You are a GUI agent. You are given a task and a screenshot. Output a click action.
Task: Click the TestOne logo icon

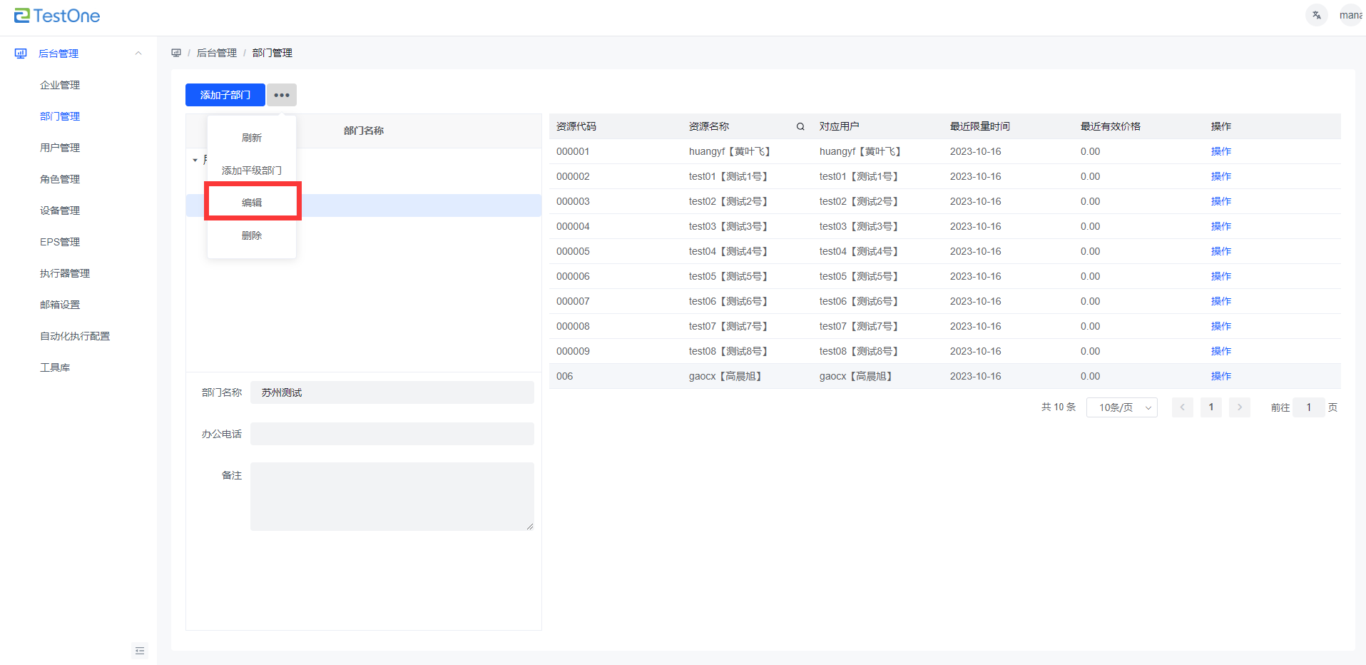pyautogui.click(x=22, y=16)
